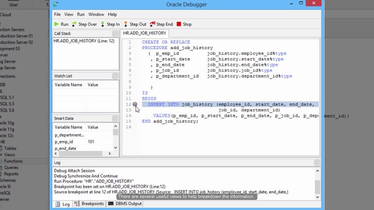Click the END add_job_history code line
Viewport: 374px width, 210px height.
pyautogui.click(x=170, y=121)
